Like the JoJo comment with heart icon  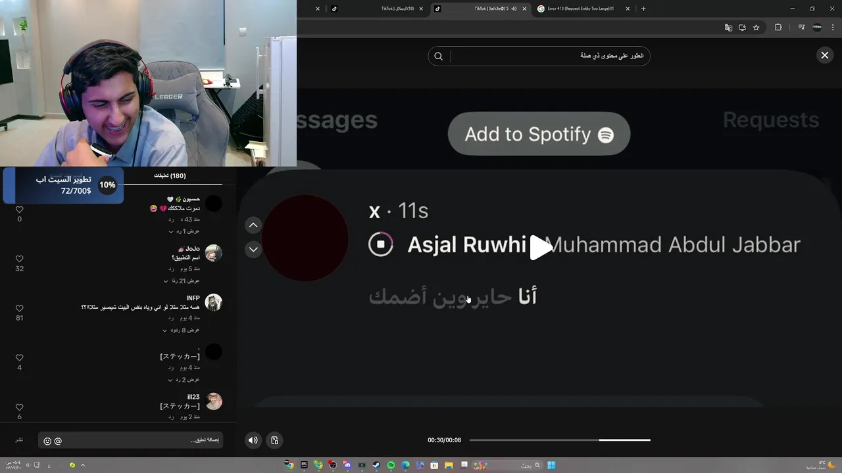[19, 259]
